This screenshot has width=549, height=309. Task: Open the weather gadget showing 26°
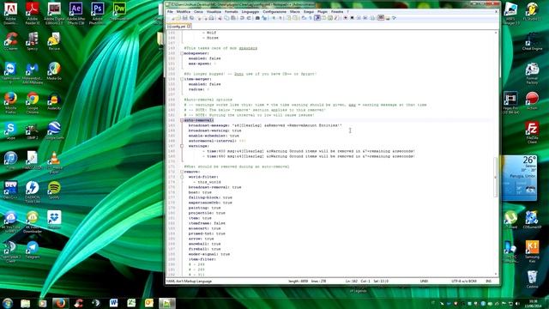(x=520, y=179)
